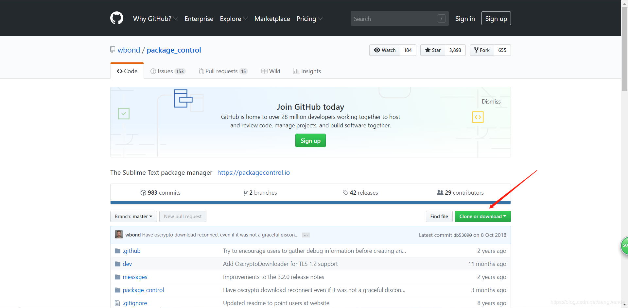The image size is (628, 308).
Task: Click the contributors people icon
Action: tap(440, 193)
